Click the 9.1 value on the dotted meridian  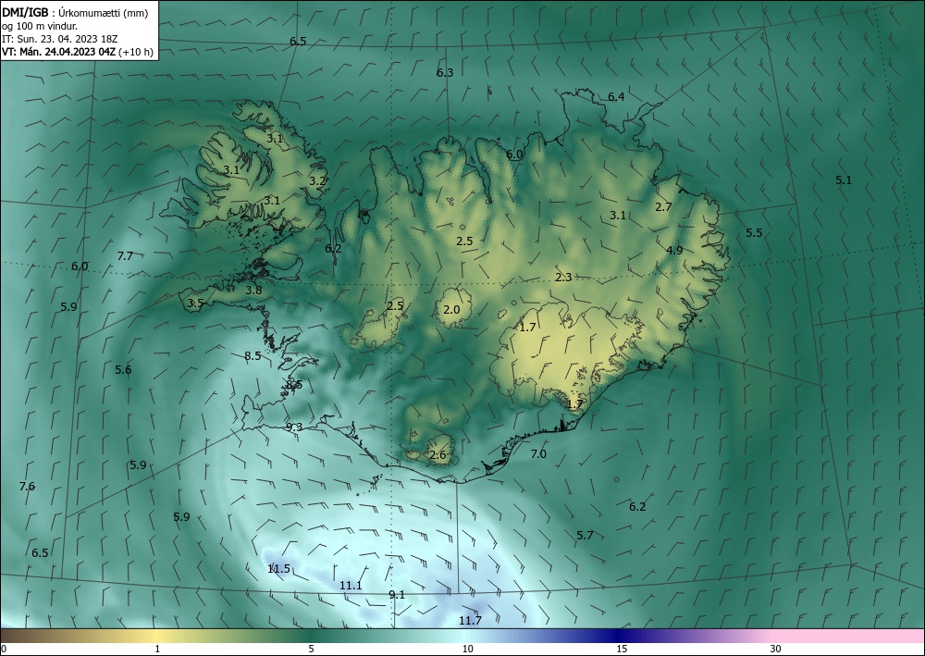point(397,595)
